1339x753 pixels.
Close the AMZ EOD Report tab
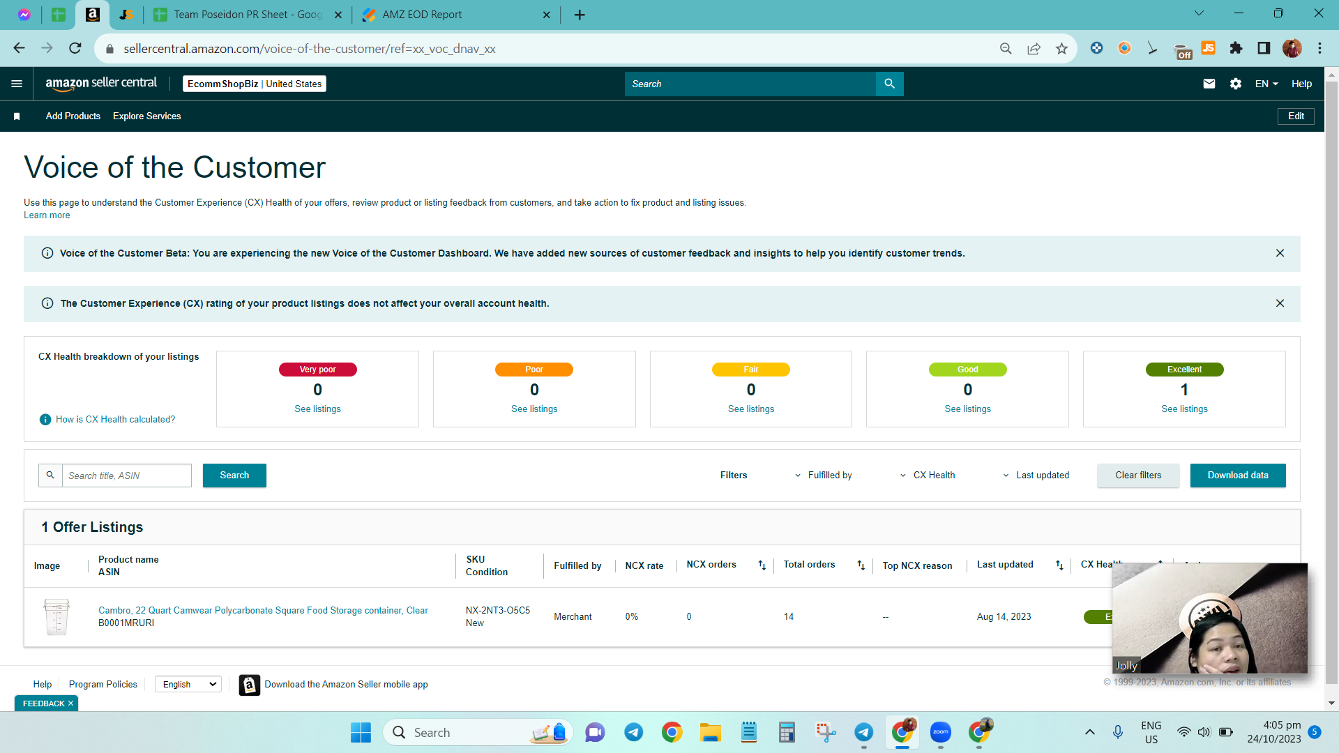pyautogui.click(x=546, y=15)
